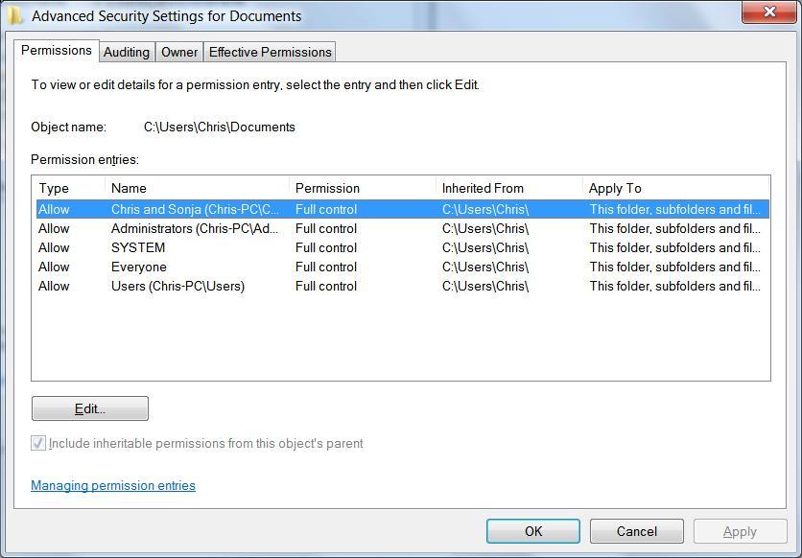Choose the SYSTEM permission entry

pos(138,247)
